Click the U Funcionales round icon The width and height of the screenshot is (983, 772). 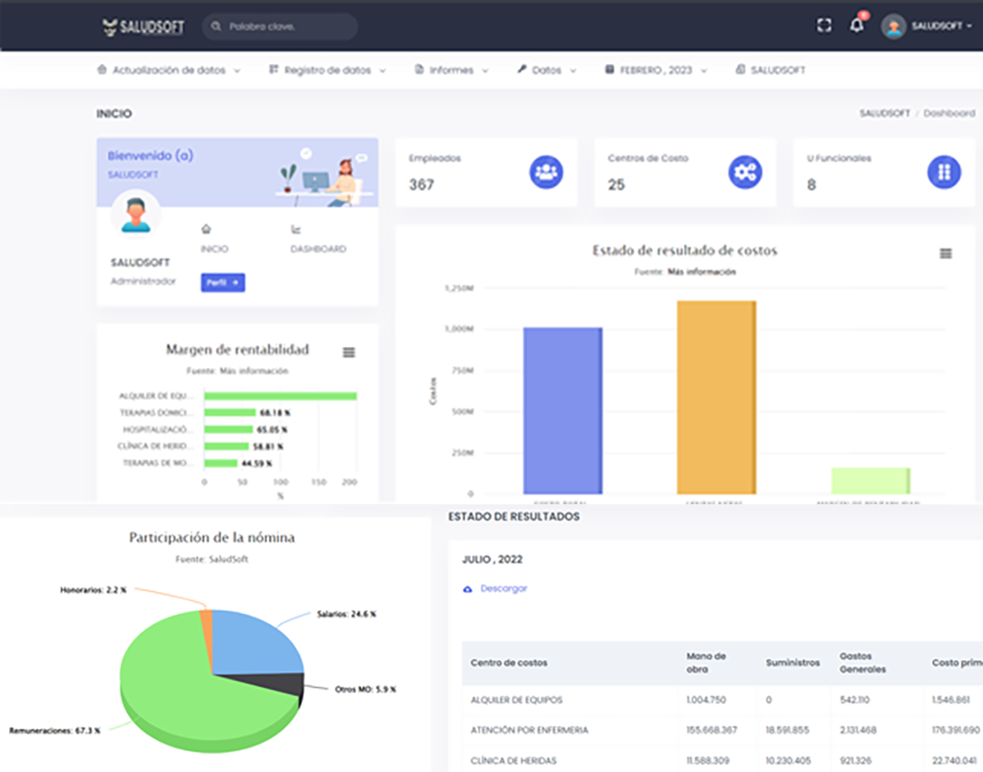pyautogui.click(x=944, y=172)
